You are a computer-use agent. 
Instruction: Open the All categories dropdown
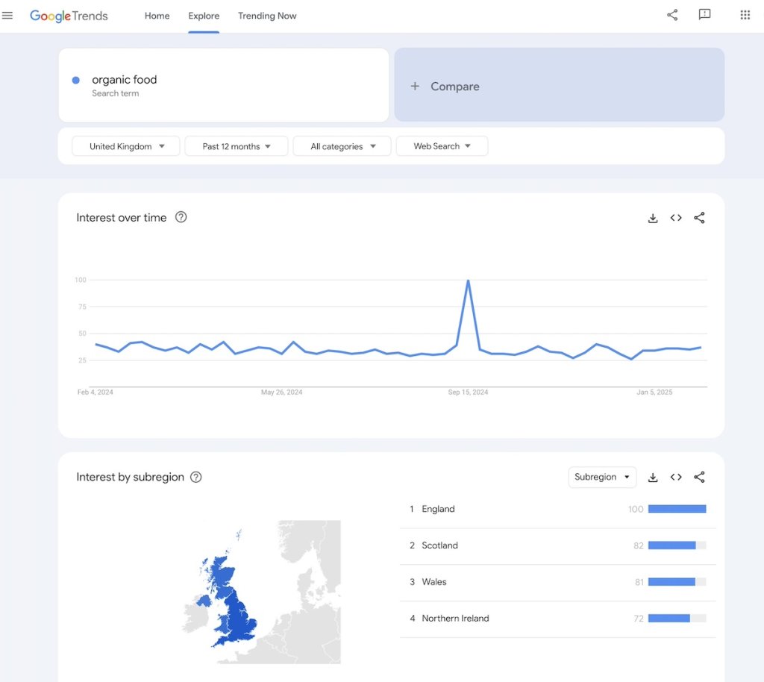point(342,146)
